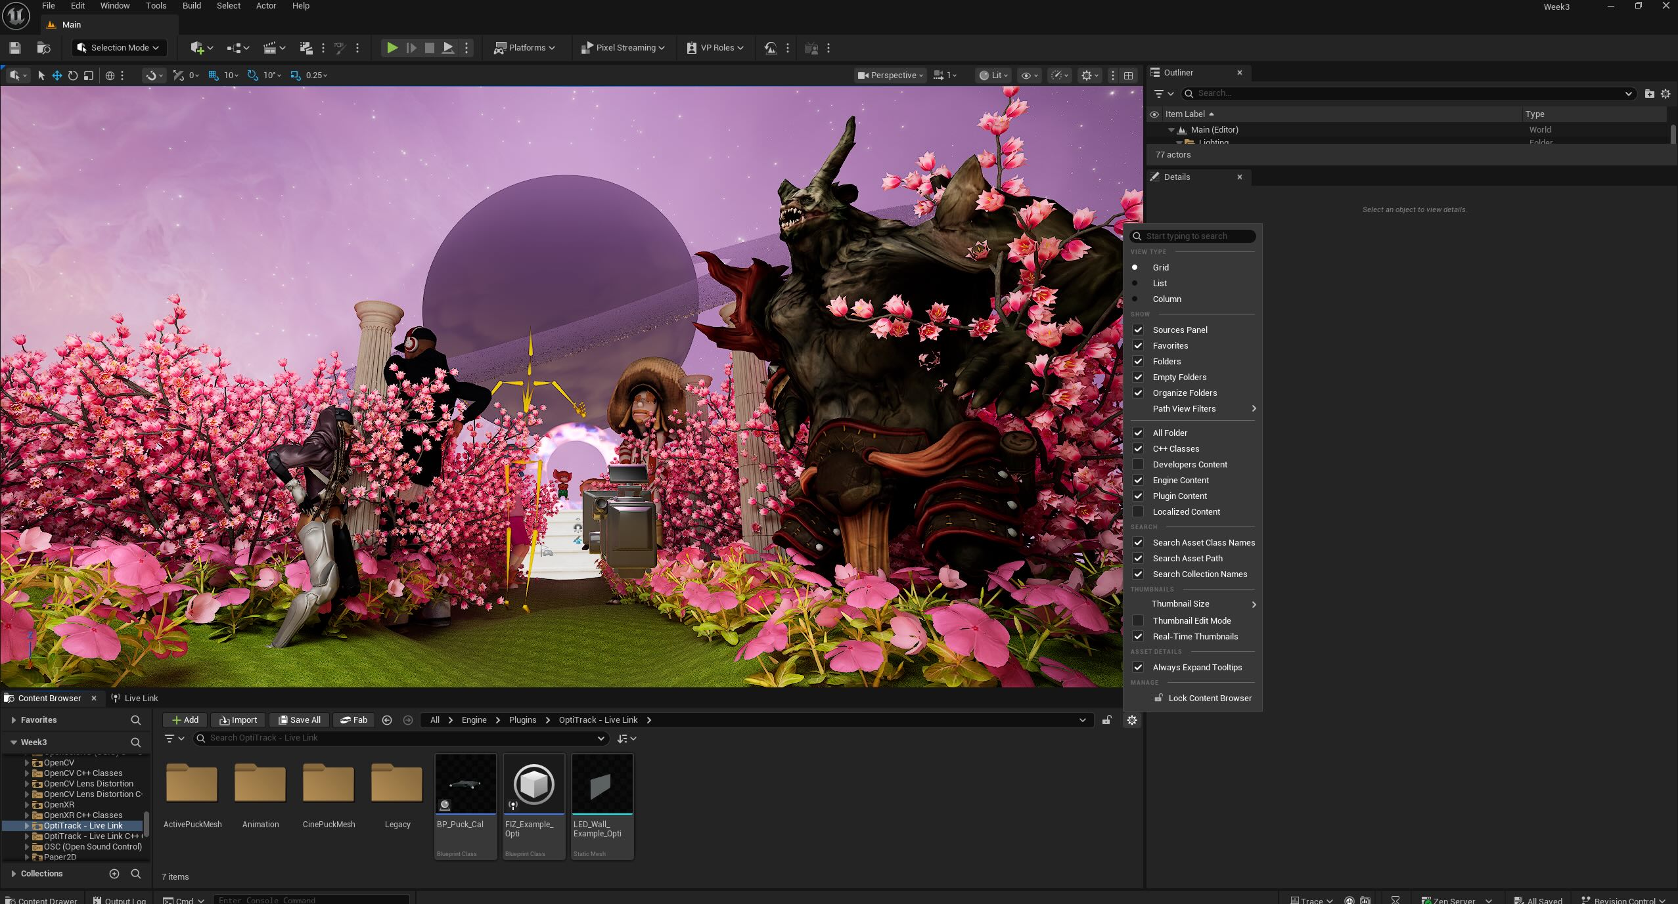Click the green Play in editor button
The image size is (1678, 904).
(x=392, y=47)
